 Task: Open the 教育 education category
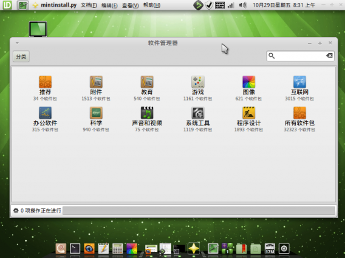(x=147, y=88)
